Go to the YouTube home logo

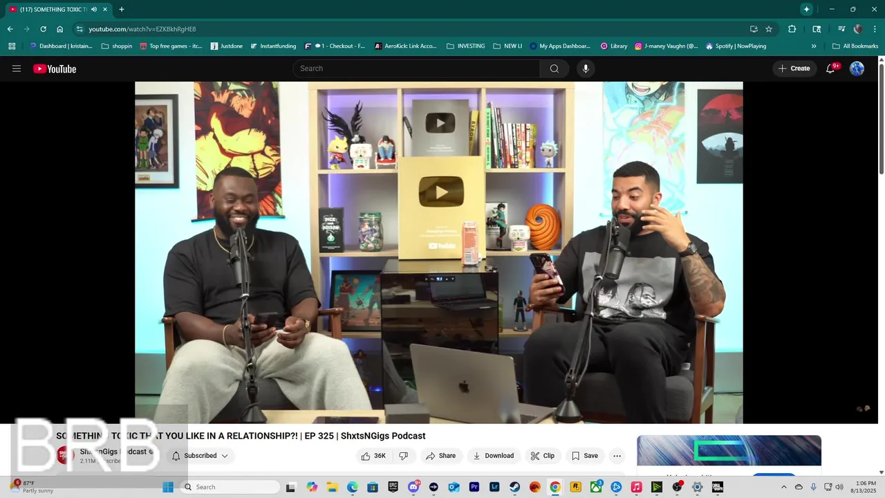tap(55, 68)
